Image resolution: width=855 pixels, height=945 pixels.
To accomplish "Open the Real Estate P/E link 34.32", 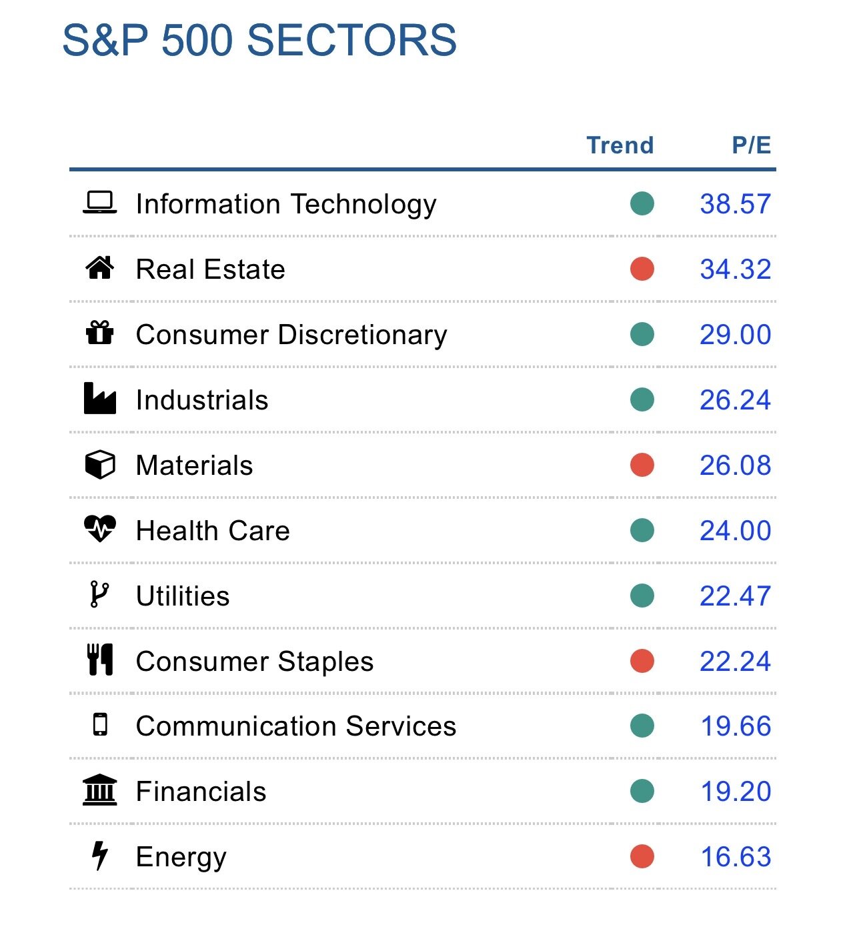I will coord(735,269).
